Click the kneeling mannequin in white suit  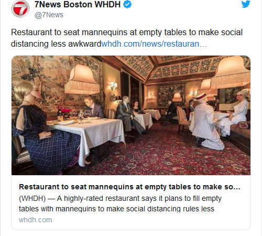pyautogui.click(x=207, y=122)
